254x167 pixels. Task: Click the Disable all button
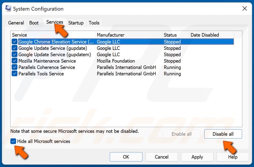point(223,134)
